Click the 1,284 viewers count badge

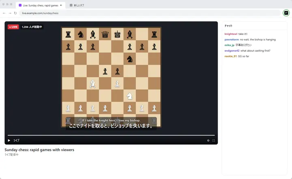(32, 27)
